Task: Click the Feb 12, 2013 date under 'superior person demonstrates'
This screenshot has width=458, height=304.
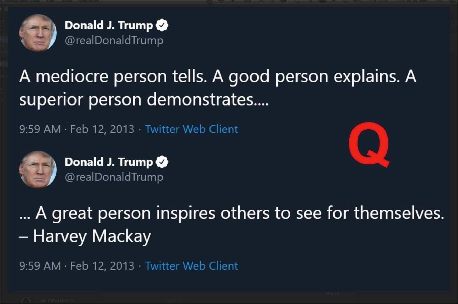Action: coord(102,129)
